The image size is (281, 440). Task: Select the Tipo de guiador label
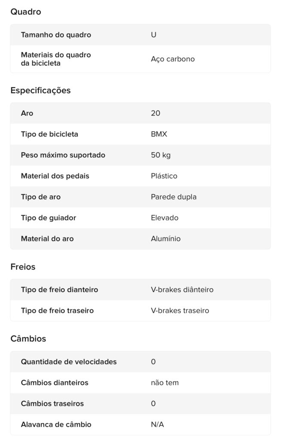pyautogui.click(x=49, y=218)
